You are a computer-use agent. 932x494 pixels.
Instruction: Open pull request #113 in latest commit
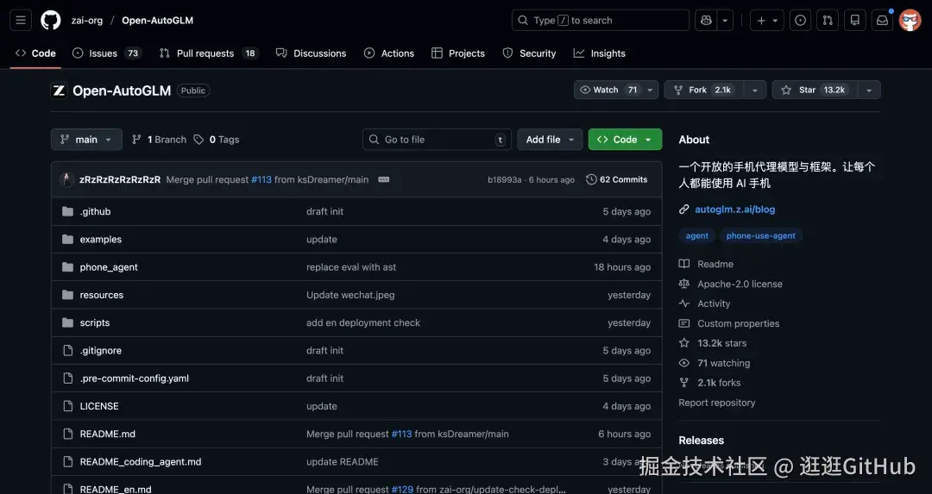(261, 179)
